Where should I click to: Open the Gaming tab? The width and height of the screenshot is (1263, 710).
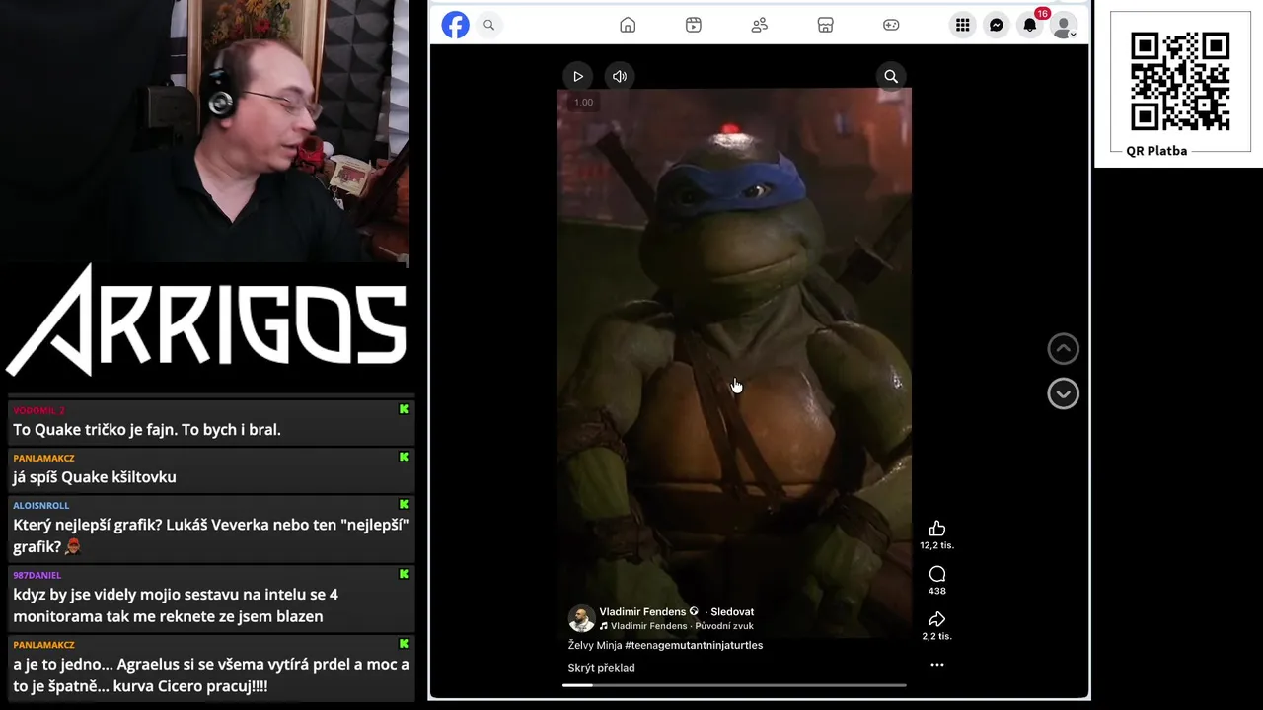click(x=891, y=25)
